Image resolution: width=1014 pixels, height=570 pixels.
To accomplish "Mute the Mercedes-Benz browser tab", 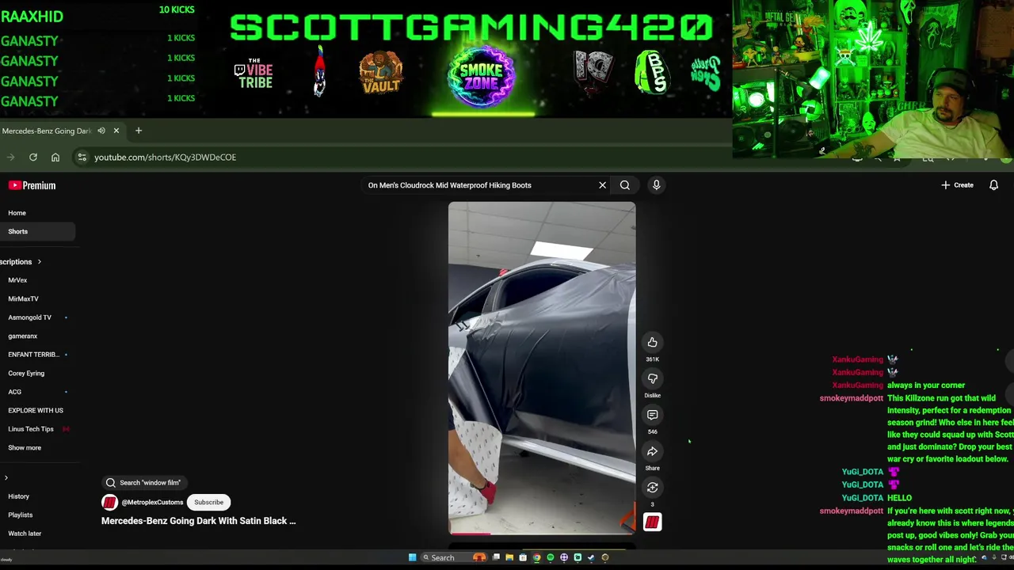I will (101, 131).
